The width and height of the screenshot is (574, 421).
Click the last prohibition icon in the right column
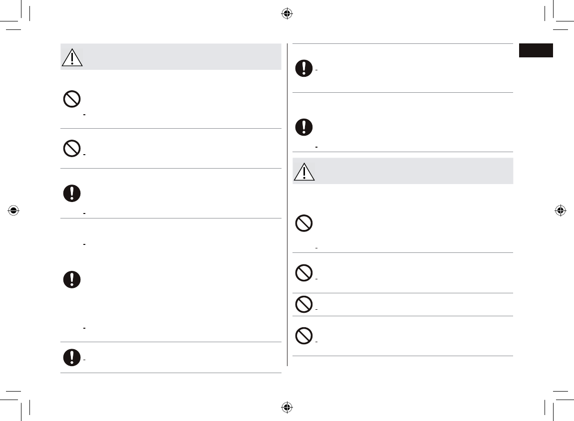coord(304,335)
